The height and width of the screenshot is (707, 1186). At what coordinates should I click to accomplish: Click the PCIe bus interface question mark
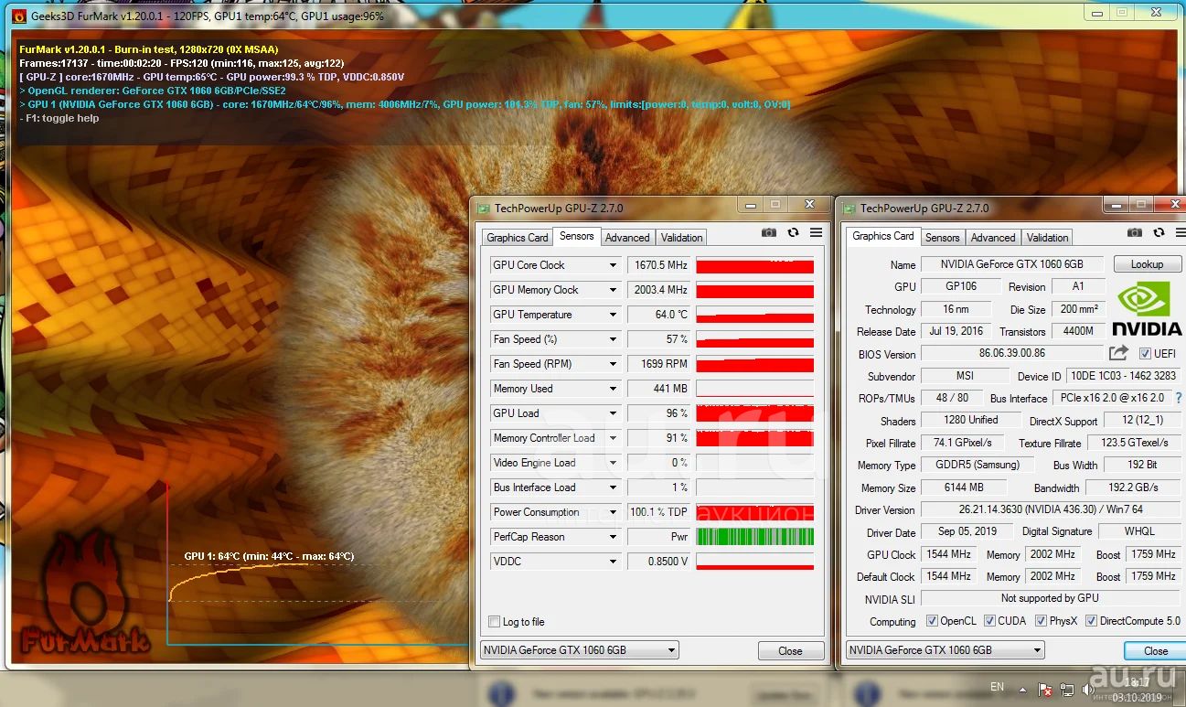[1179, 399]
